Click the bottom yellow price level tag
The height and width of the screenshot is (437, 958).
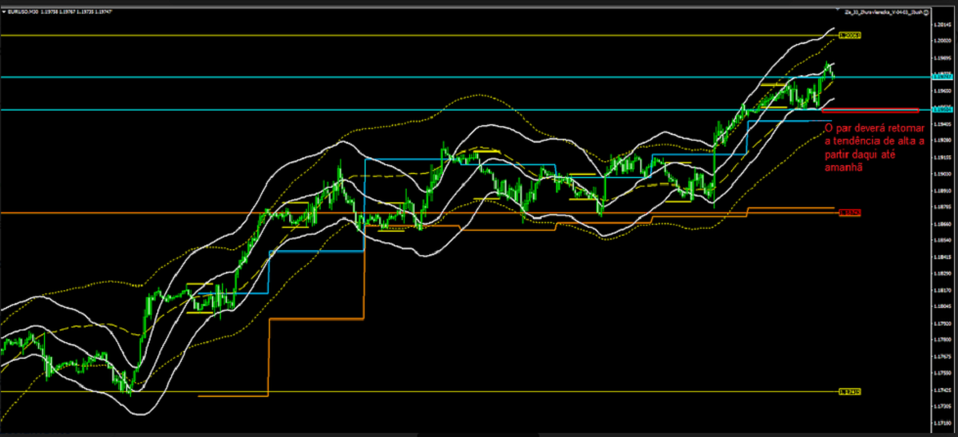click(849, 392)
